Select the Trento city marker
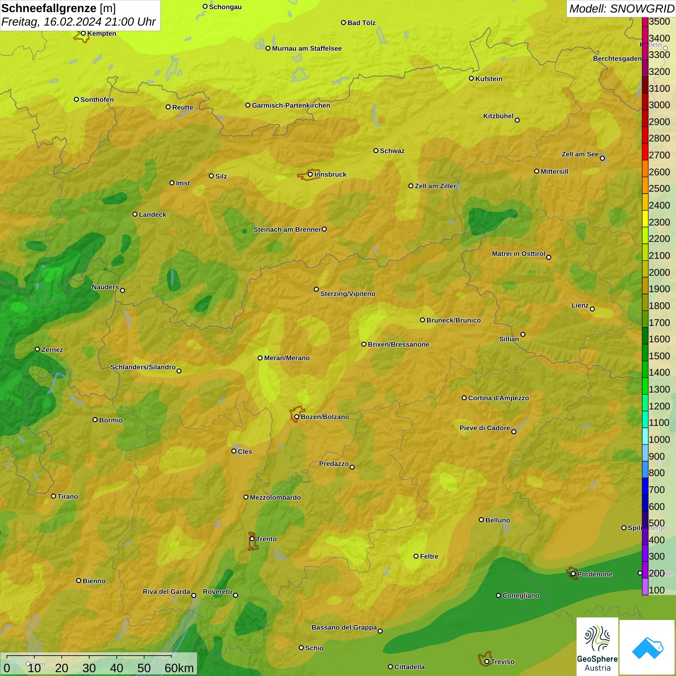This screenshot has height=676, width=676. tap(252, 539)
